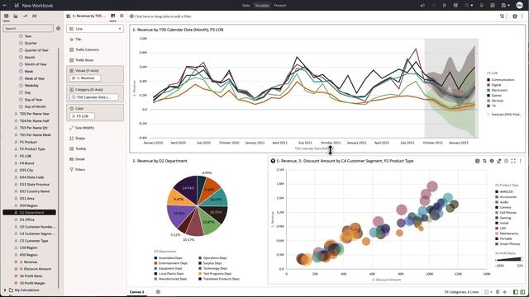The width and height of the screenshot is (529, 297).
Task: Select the 3- Discount Amount measure
Action: 36,269
